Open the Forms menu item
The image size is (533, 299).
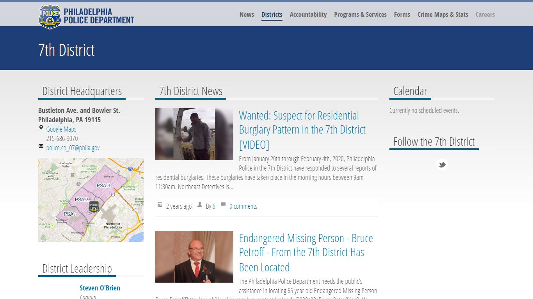coord(402,14)
